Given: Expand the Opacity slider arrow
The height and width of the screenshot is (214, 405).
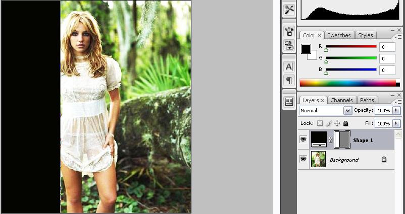Looking at the screenshot, I should click(396, 110).
